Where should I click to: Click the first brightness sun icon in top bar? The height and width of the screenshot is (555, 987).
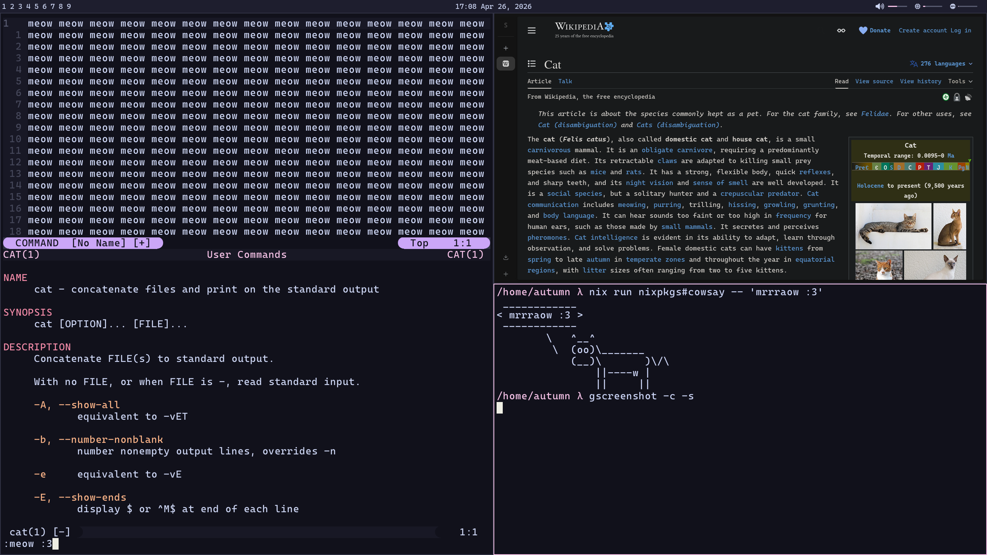pyautogui.click(x=918, y=7)
